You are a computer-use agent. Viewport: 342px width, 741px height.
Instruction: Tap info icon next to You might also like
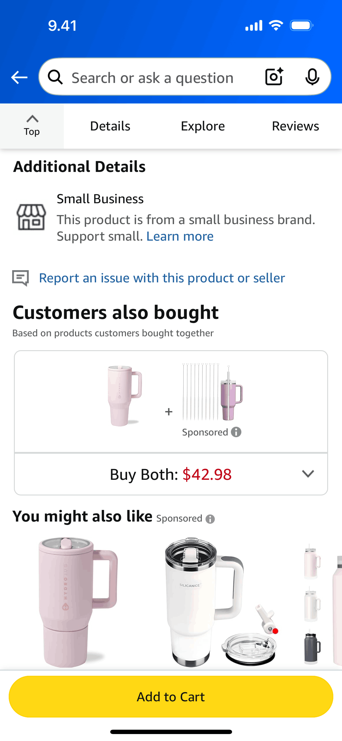(x=210, y=519)
